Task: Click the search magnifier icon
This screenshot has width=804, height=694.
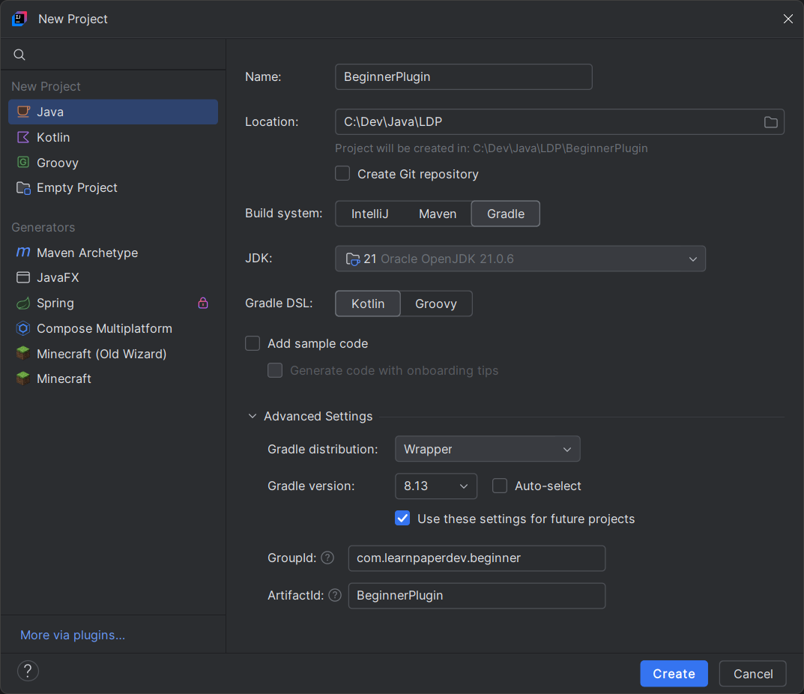Action: pyautogui.click(x=19, y=55)
